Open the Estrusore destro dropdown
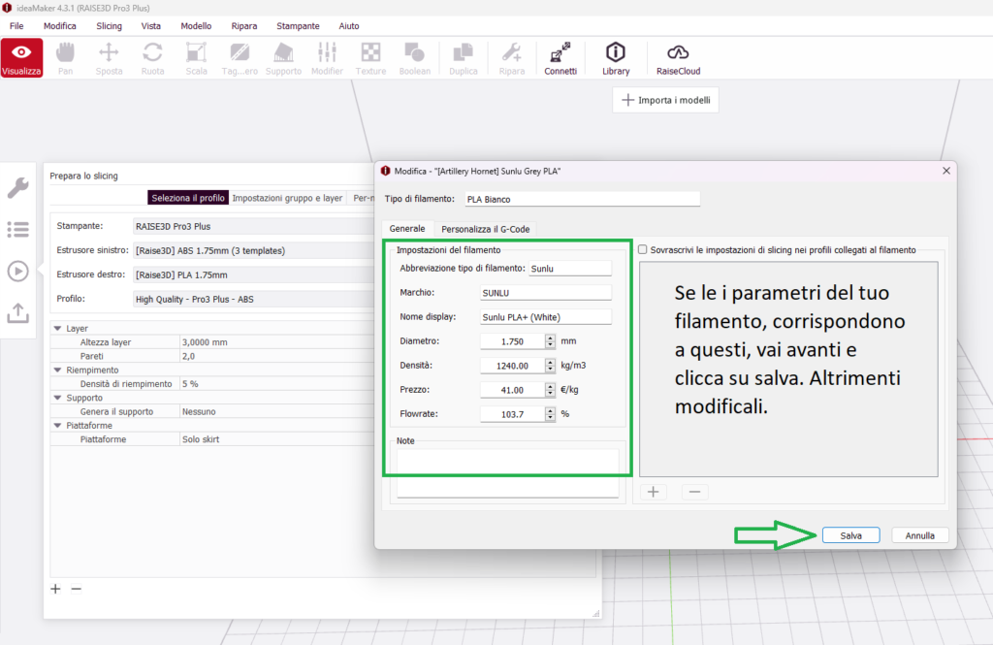993x645 pixels. click(253, 274)
